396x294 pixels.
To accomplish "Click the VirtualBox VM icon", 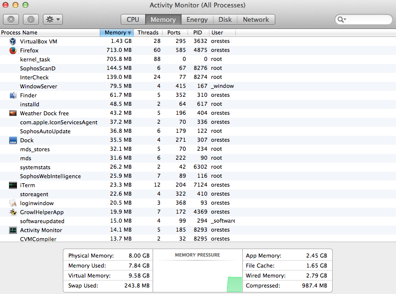I will 13,41.
